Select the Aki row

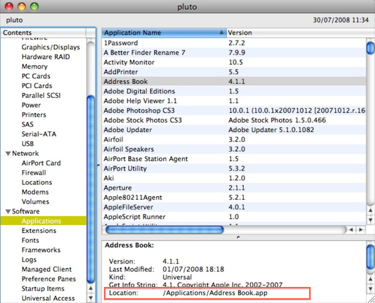click(x=234, y=178)
